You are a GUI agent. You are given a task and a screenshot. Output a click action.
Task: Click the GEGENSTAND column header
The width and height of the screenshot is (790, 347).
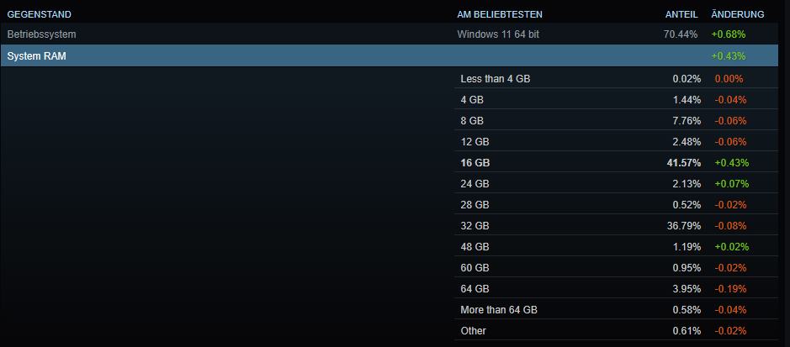39,14
